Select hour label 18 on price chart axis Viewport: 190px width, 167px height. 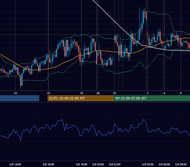tap(81, 93)
